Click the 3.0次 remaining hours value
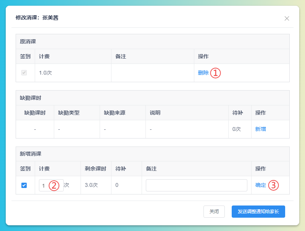Image resolution: width=305 pixels, height=231 pixels. point(91,185)
